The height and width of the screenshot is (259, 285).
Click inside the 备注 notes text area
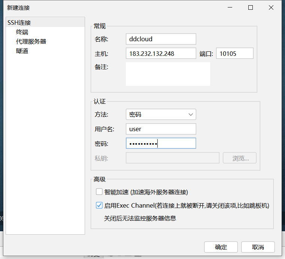click(168, 74)
